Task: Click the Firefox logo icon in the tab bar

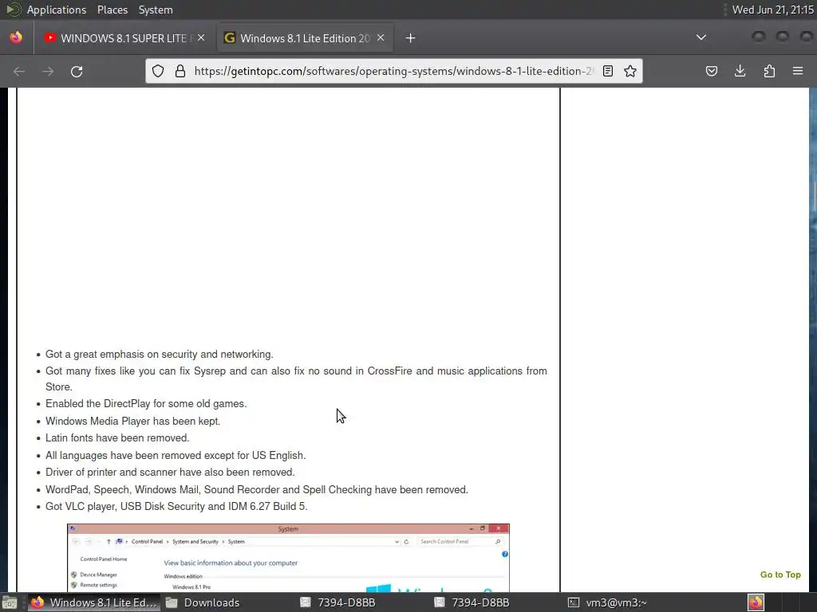Action: (16, 37)
